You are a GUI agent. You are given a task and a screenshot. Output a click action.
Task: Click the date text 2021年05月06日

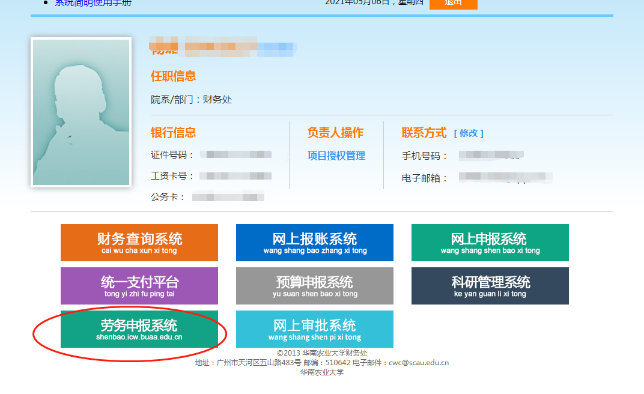point(357,2)
